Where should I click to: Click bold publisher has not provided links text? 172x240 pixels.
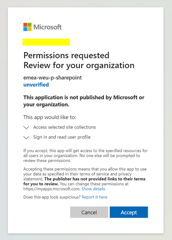tap(84, 181)
